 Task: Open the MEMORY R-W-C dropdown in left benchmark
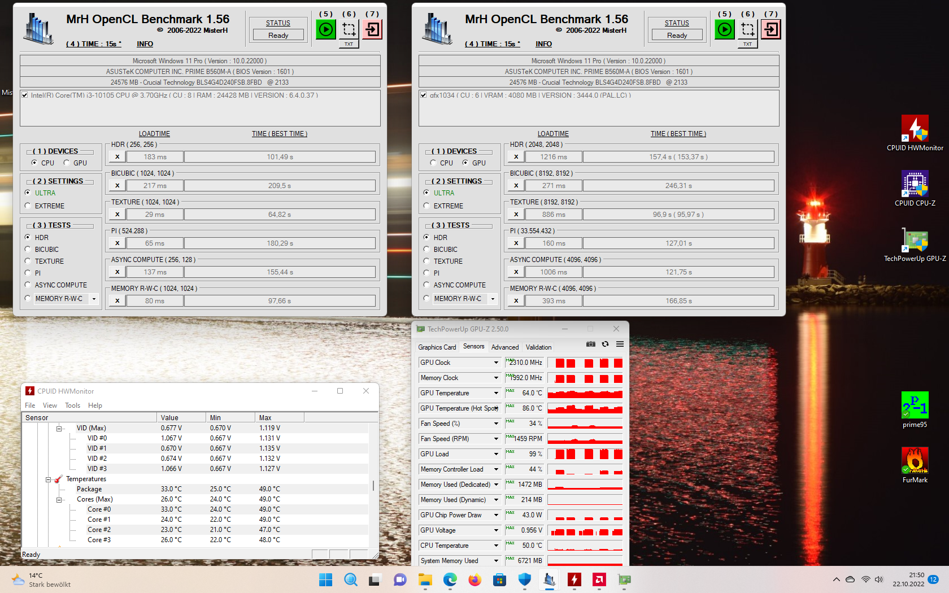coord(94,299)
